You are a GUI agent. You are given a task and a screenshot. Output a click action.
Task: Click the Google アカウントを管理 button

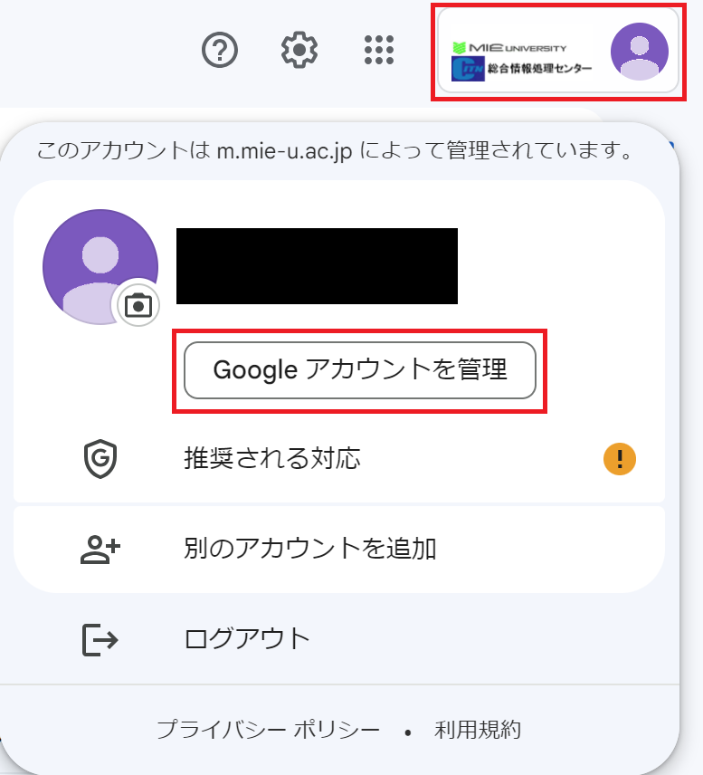[360, 370]
